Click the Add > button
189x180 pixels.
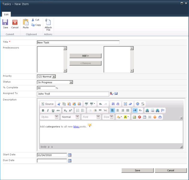[x=85, y=56]
